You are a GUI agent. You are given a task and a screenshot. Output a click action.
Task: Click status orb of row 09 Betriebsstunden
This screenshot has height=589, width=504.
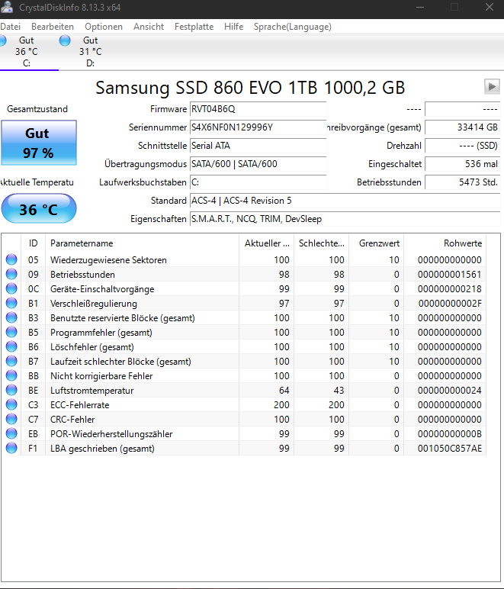(x=11, y=274)
